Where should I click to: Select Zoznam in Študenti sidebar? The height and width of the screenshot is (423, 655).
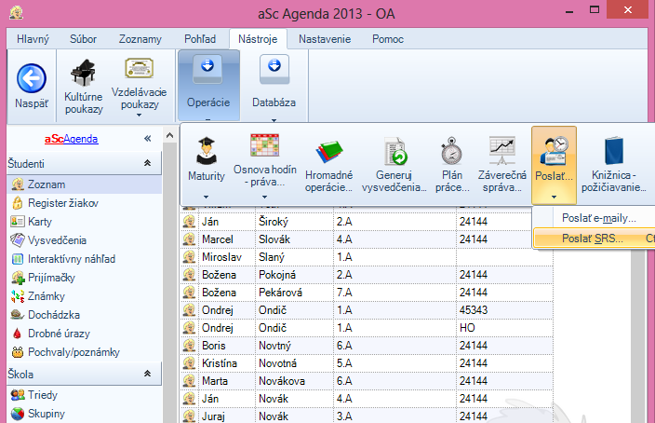tap(84, 184)
